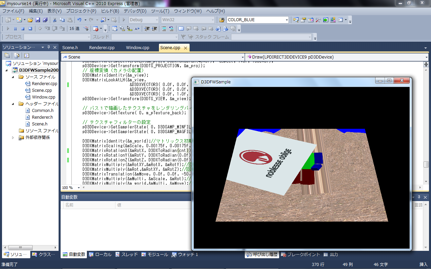Open the Properties Window toolbar icon

tap(303, 20)
